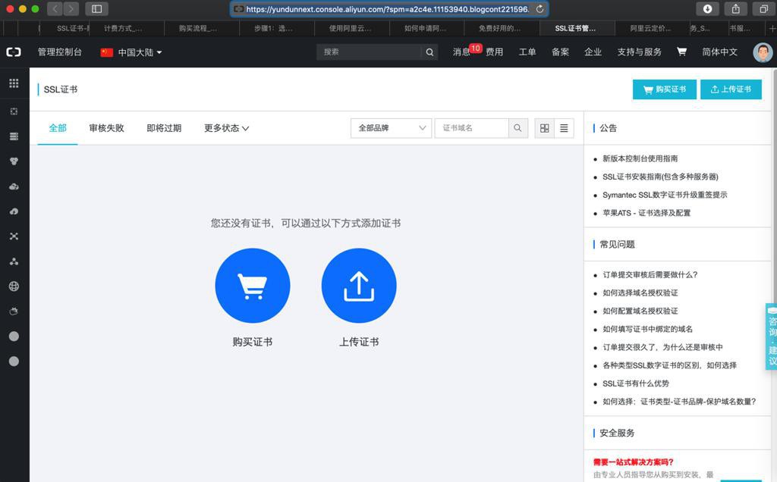Image resolution: width=777 pixels, height=482 pixels.
Task: Click the server stack icon in sidebar
Action: click(14, 136)
